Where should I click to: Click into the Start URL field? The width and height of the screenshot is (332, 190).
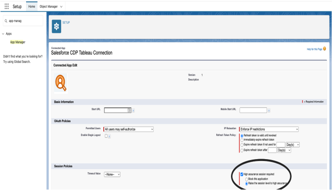point(118,110)
